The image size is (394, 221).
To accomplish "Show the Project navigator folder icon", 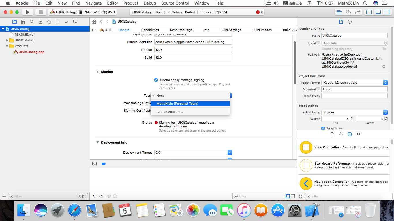I will (14, 22).
